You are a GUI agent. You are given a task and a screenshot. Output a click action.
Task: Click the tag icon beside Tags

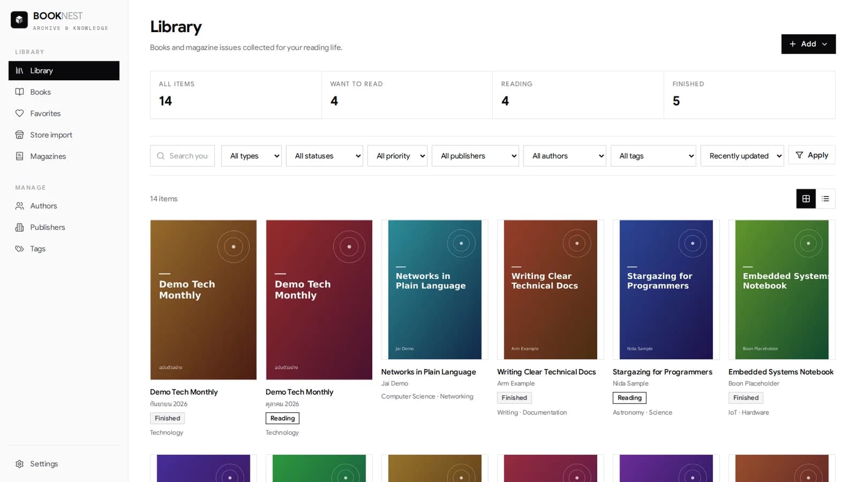tap(19, 248)
